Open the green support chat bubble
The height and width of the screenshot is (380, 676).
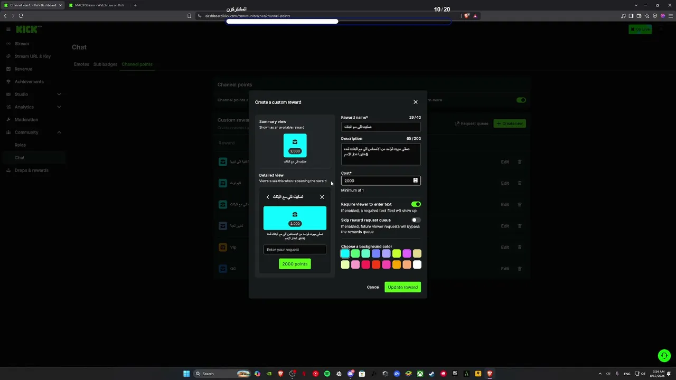click(x=664, y=356)
